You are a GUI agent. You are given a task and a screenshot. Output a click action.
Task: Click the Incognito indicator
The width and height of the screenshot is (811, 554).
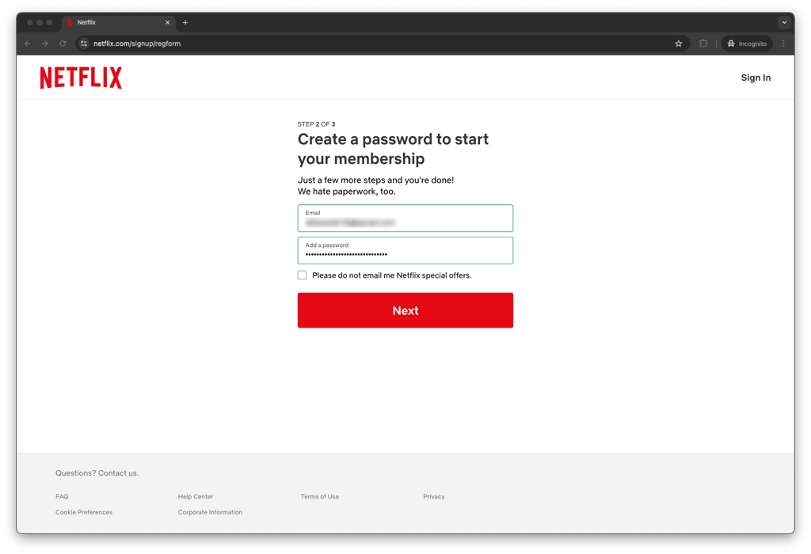(747, 44)
